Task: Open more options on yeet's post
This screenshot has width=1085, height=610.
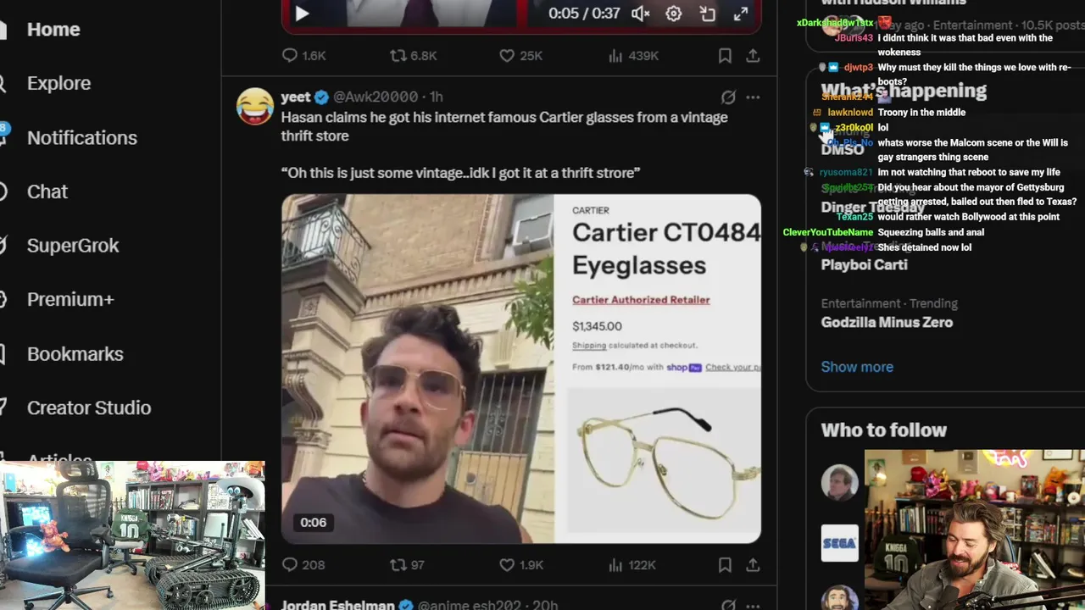Action: click(x=753, y=97)
